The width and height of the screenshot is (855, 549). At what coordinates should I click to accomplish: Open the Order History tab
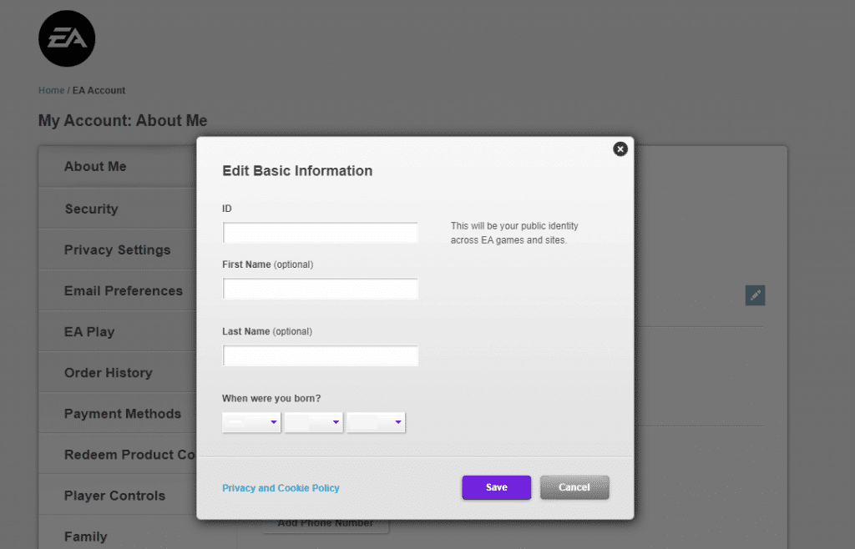click(x=117, y=372)
